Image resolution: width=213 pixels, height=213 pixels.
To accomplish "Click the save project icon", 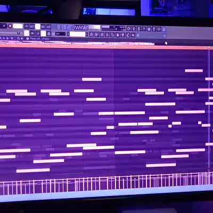I will 149,29.
